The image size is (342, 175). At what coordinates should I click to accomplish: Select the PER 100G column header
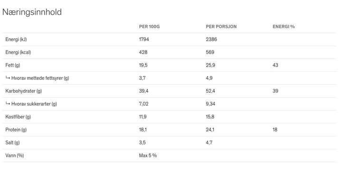pyautogui.click(x=150, y=27)
